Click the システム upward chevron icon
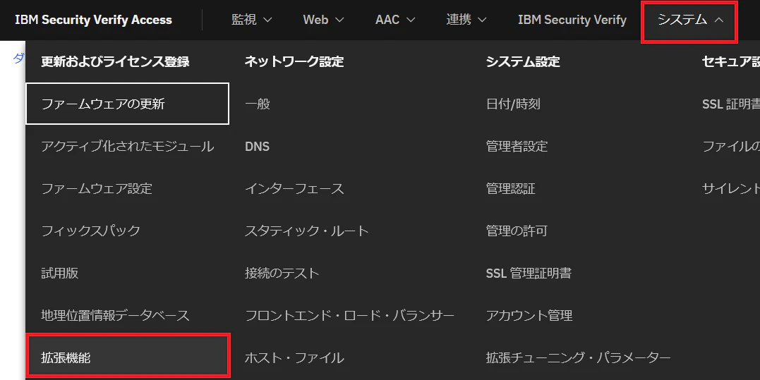 (x=719, y=20)
